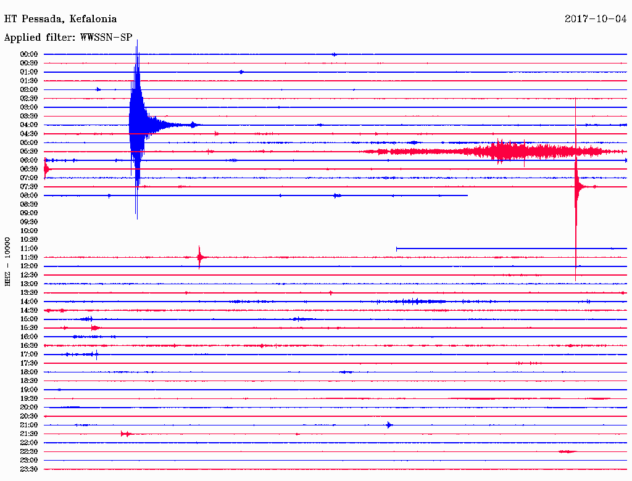This screenshot has width=632, height=481.
Task: Select the 06:00 time label
Action: [29, 160]
